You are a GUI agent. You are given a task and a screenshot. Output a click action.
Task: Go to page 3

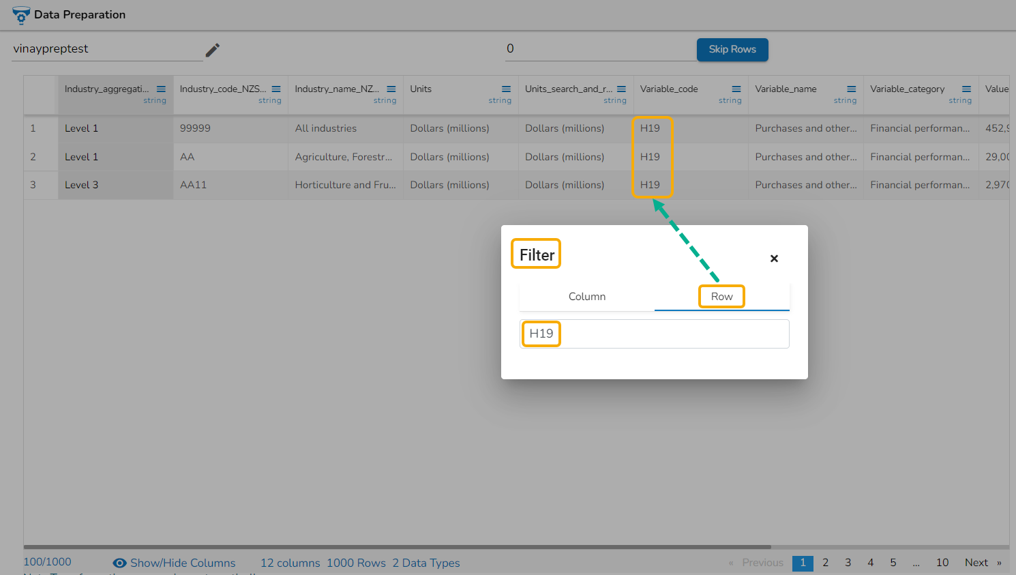pyautogui.click(x=848, y=563)
